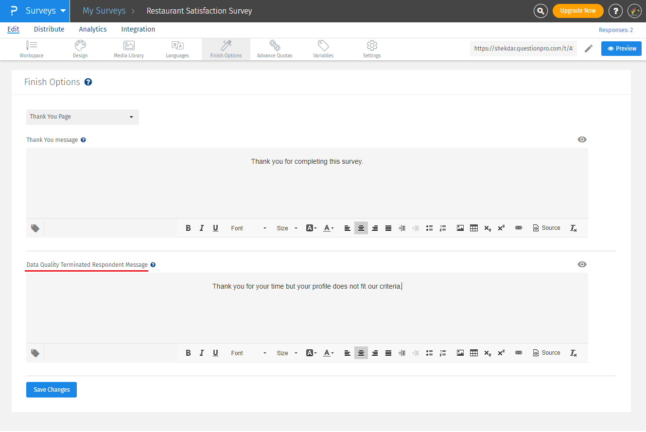Image resolution: width=646 pixels, height=432 pixels.
Task: Insert bulleted list in Thank You message editor
Action: pos(429,228)
